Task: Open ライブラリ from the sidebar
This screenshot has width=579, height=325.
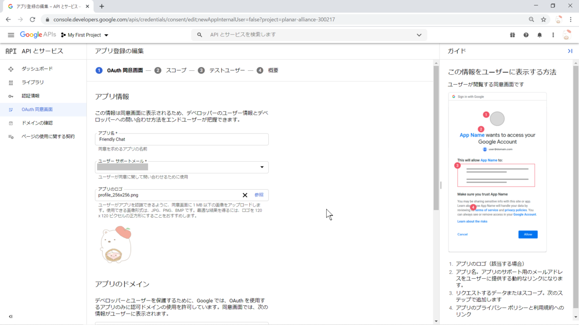Action: pos(32,82)
